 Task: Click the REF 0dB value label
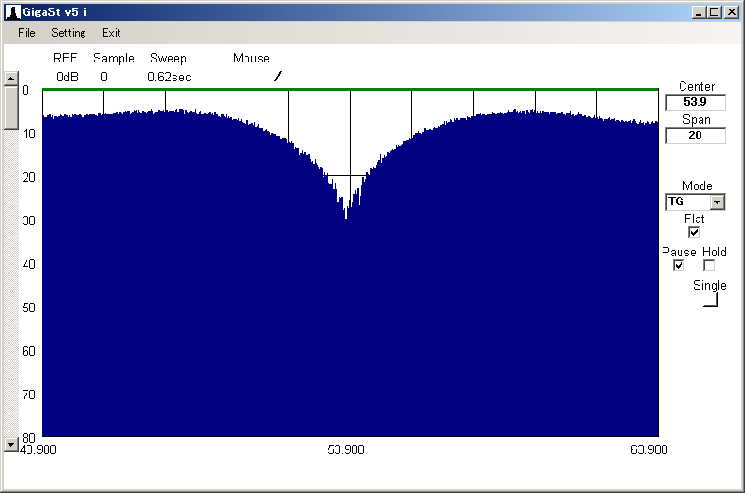click(67, 77)
